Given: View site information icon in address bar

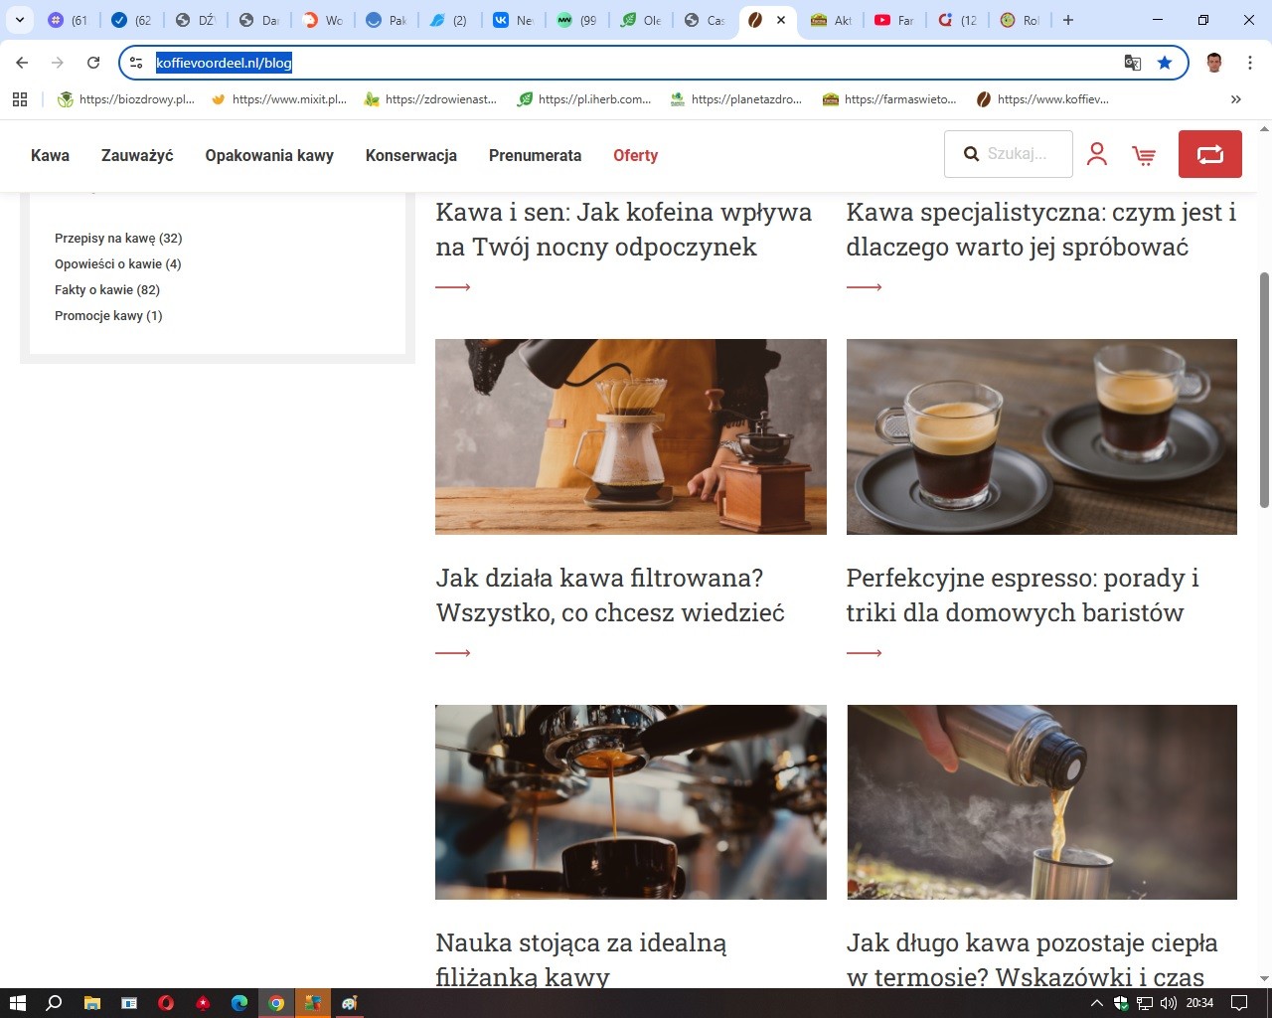Looking at the screenshot, I should [136, 63].
